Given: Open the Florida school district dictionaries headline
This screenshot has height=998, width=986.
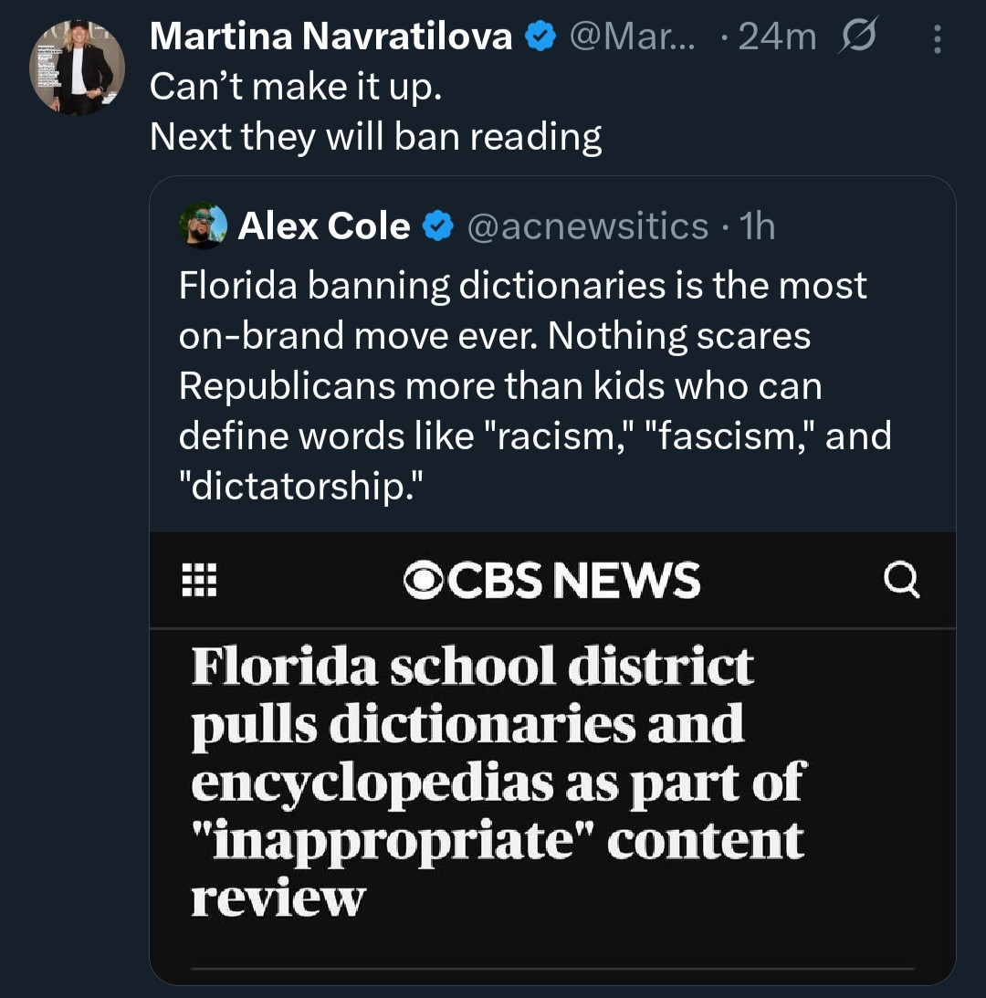Looking at the screenshot, I should coord(498,781).
